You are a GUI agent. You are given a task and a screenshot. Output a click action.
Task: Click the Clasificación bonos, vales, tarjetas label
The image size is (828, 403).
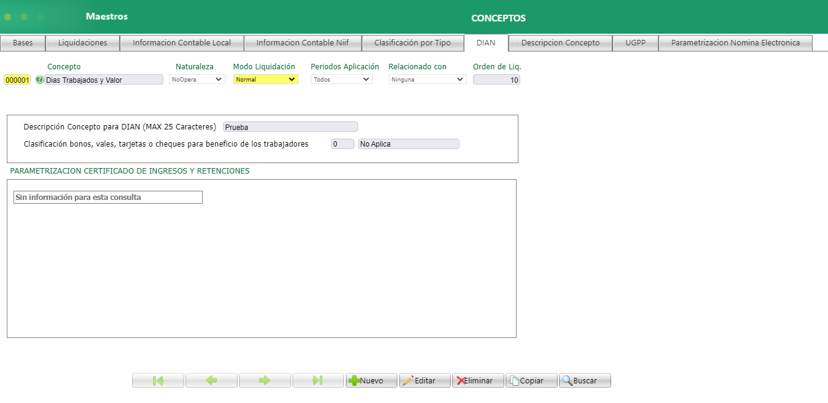pyautogui.click(x=166, y=144)
